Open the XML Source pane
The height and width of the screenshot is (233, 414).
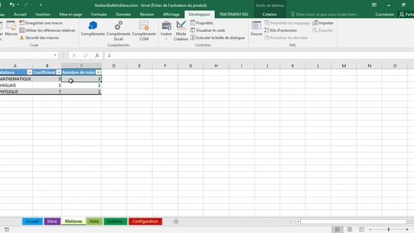tap(256, 28)
